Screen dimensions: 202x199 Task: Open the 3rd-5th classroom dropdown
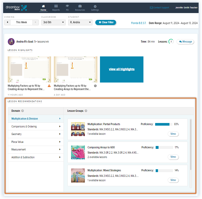point(53,22)
